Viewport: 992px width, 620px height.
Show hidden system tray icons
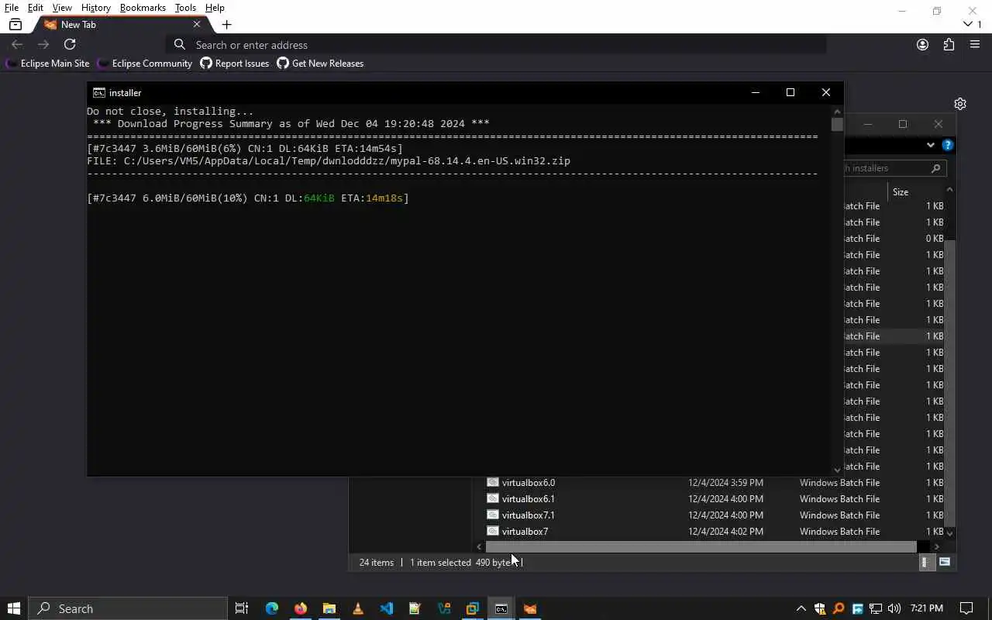801,608
